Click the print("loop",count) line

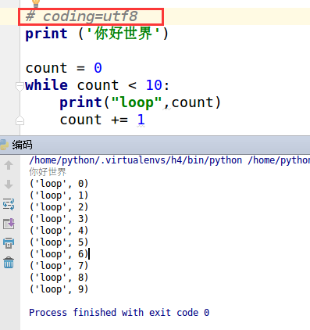point(141,102)
